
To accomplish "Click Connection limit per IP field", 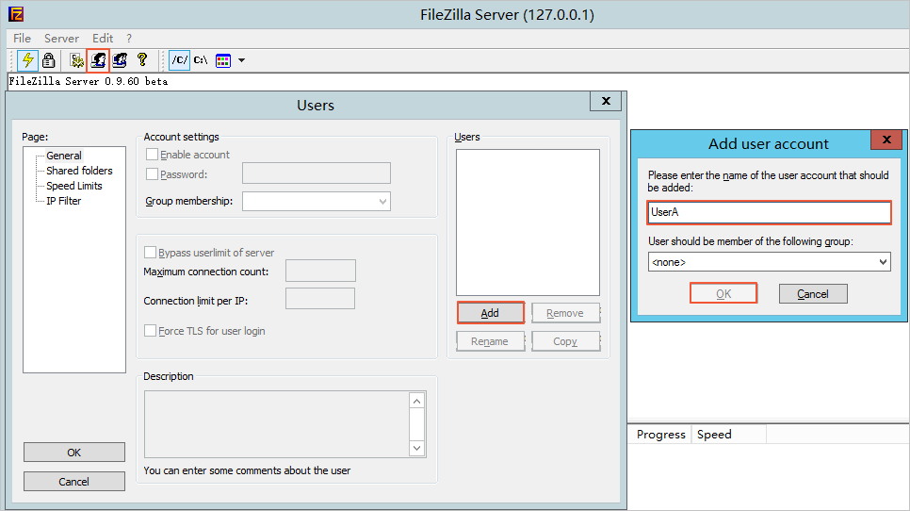I will (319, 299).
